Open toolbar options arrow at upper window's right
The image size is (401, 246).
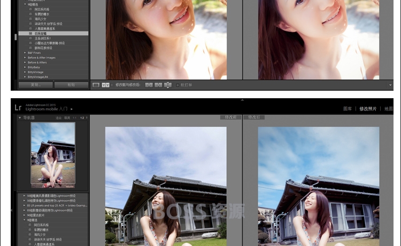[x=390, y=85]
